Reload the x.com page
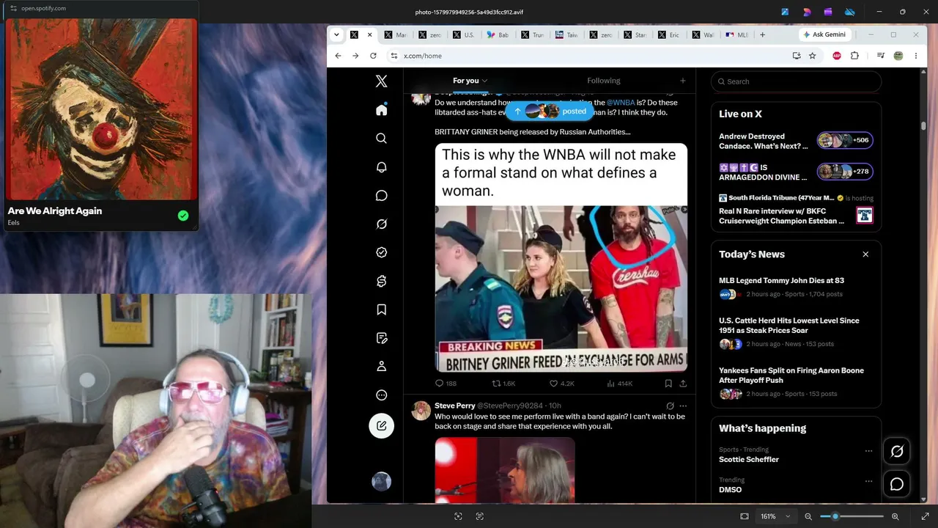This screenshot has width=938, height=528. pyautogui.click(x=373, y=56)
